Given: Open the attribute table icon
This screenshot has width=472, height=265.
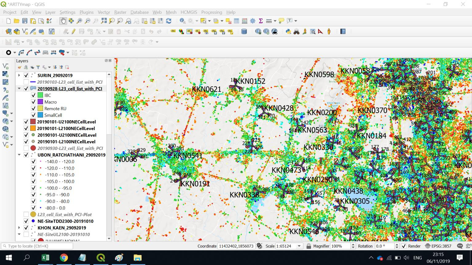Looking at the screenshot, I should coord(236,21).
